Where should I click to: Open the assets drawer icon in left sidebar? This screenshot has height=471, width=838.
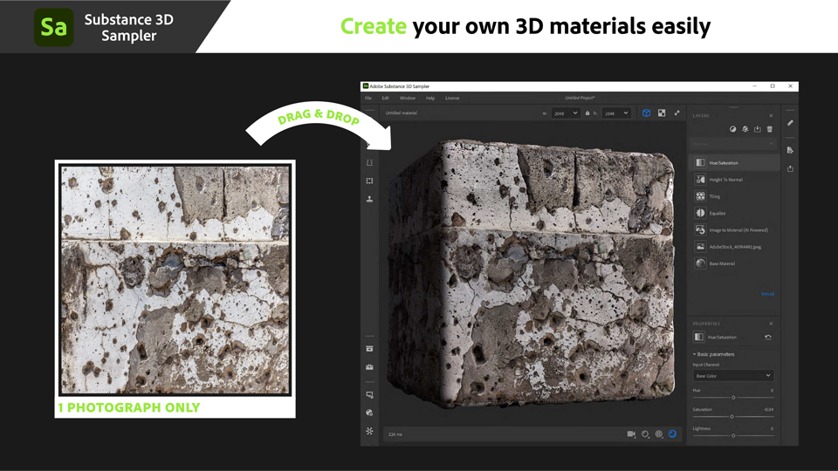[x=369, y=349]
